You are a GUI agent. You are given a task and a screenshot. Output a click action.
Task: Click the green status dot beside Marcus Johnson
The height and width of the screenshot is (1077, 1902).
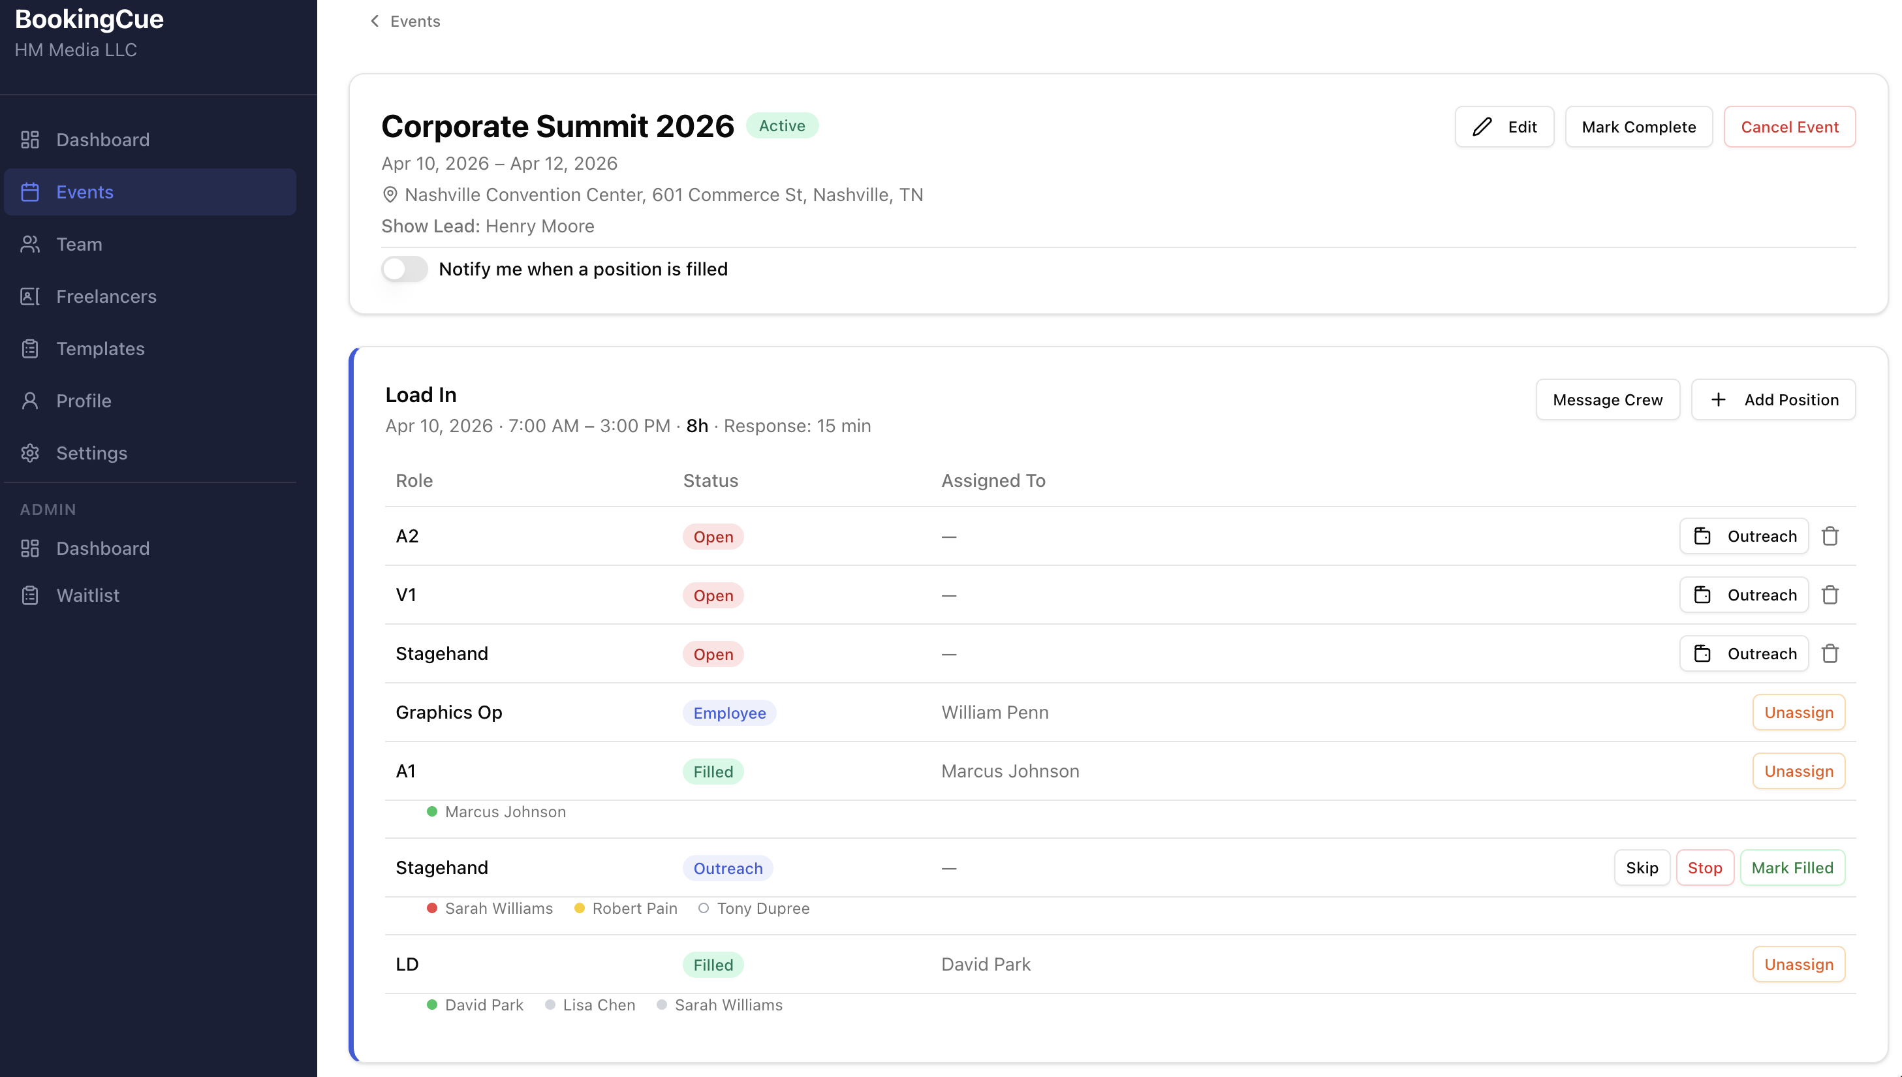432,811
